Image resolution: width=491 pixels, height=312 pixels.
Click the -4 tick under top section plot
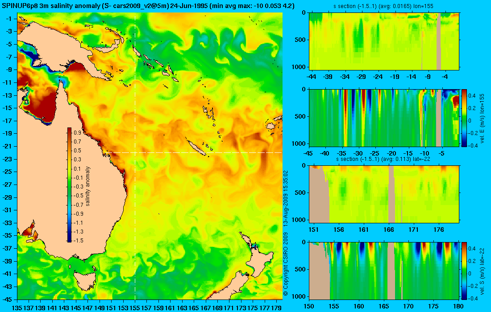(x=445, y=77)
